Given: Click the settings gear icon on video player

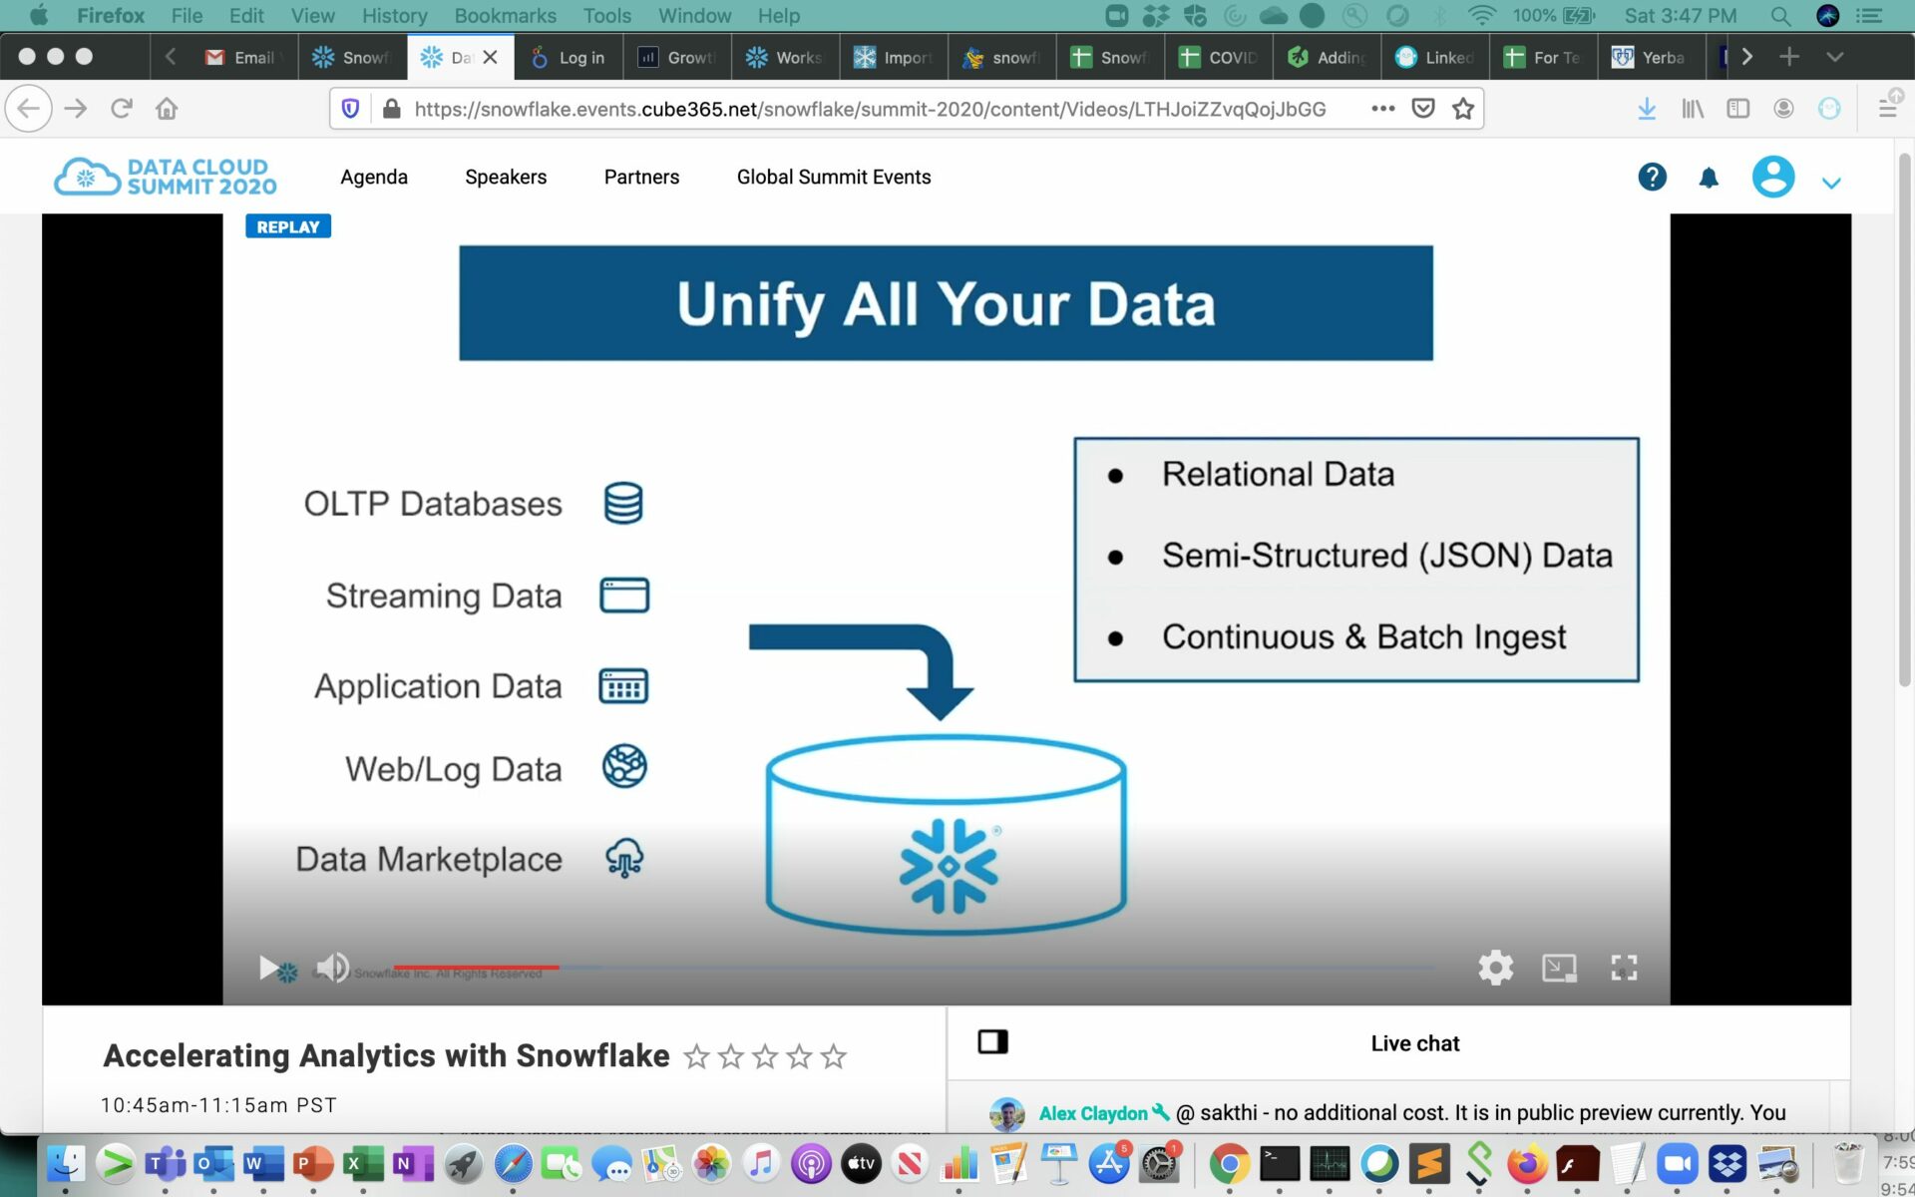Looking at the screenshot, I should [x=1494, y=967].
